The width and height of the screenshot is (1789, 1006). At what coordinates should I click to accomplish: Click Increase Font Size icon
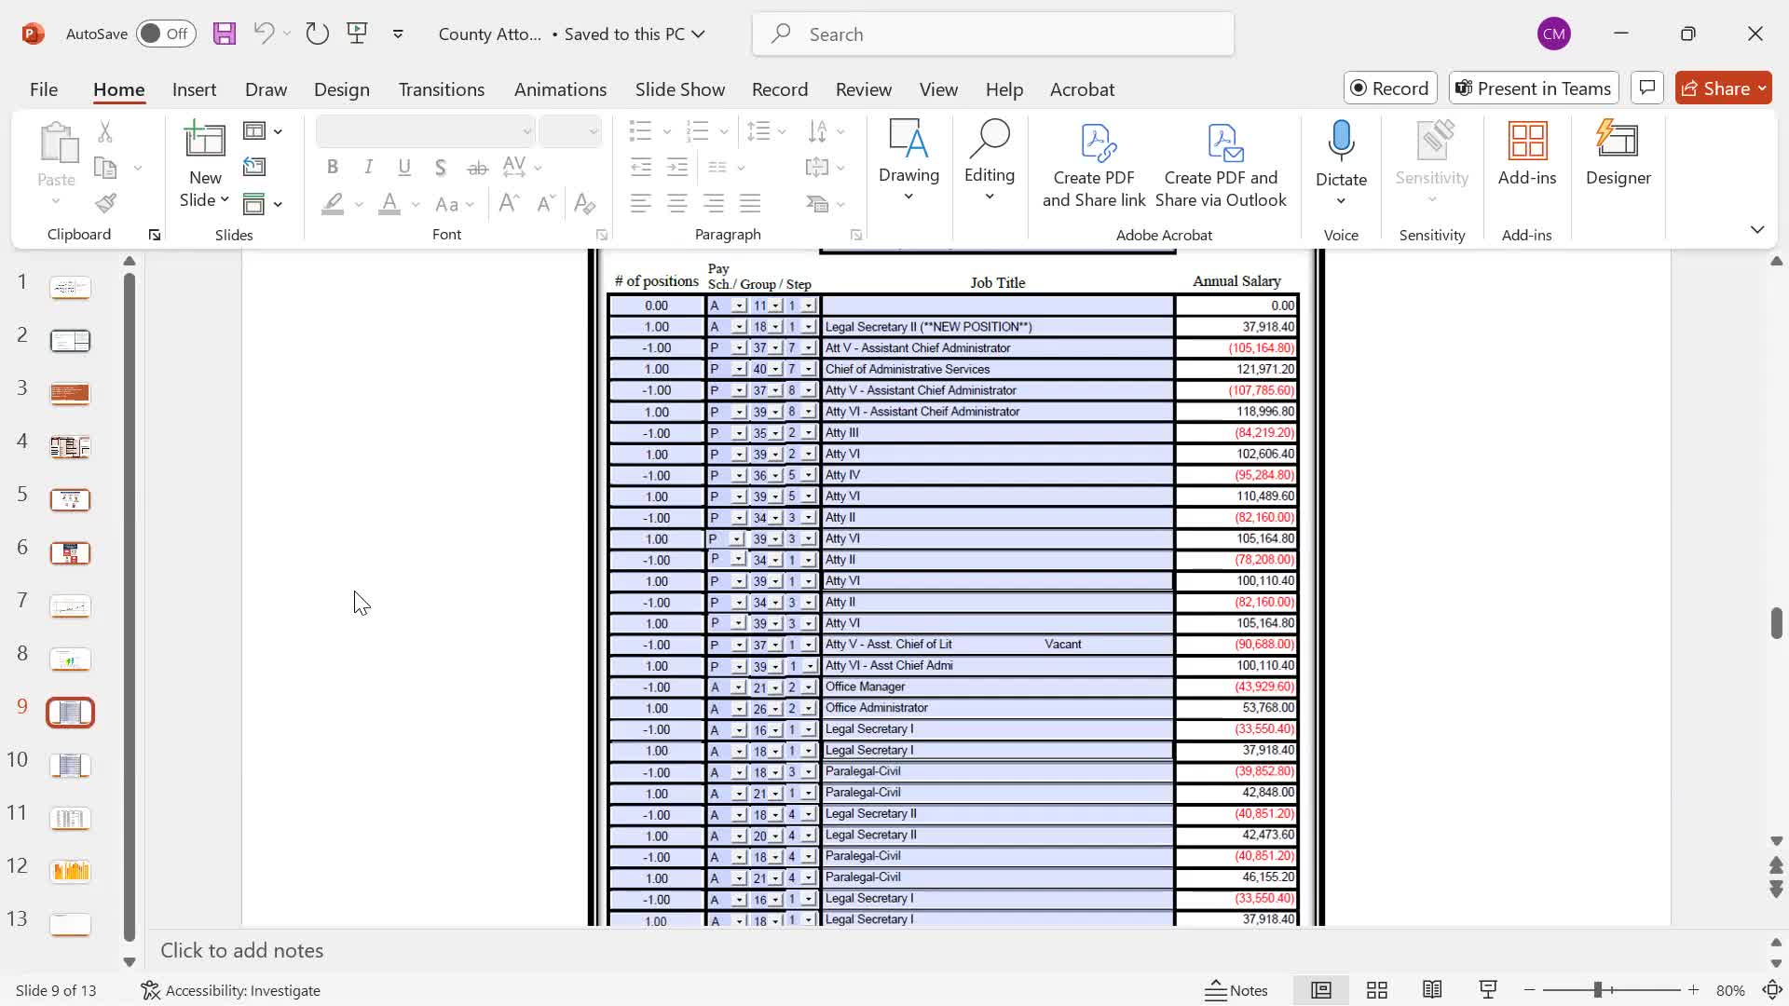(x=508, y=203)
